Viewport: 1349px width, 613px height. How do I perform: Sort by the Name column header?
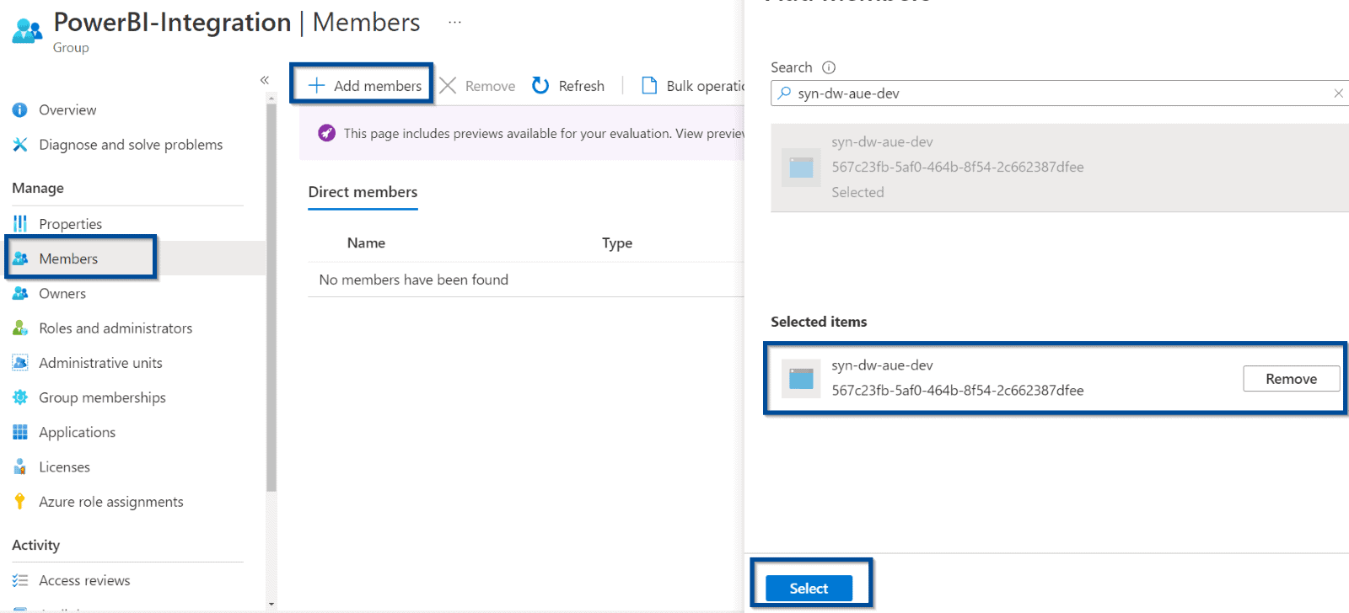click(x=366, y=243)
